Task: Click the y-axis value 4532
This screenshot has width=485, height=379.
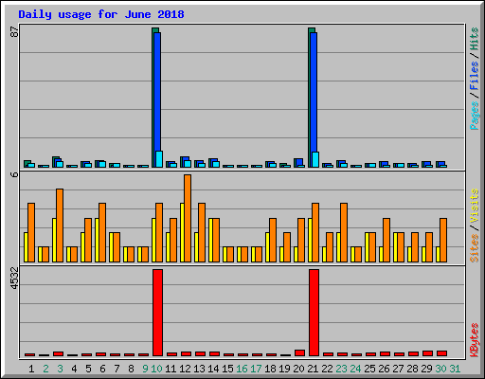Action: point(14,279)
